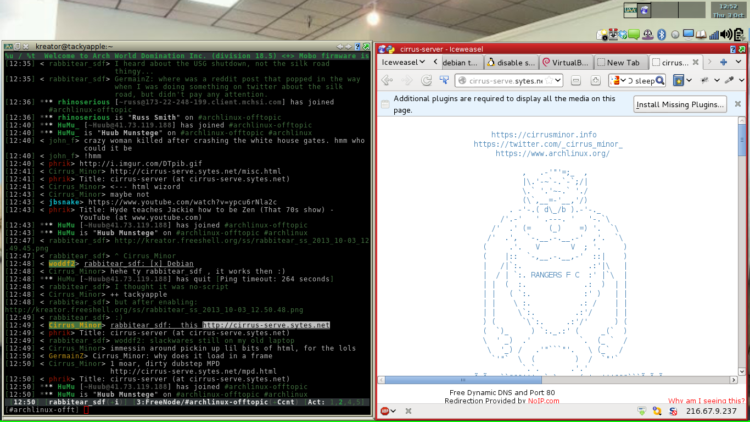Image resolution: width=750 pixels, height=422 pixels.
Task: Click the Iceweasel back navigation arrow
Action: click(387, 80)
